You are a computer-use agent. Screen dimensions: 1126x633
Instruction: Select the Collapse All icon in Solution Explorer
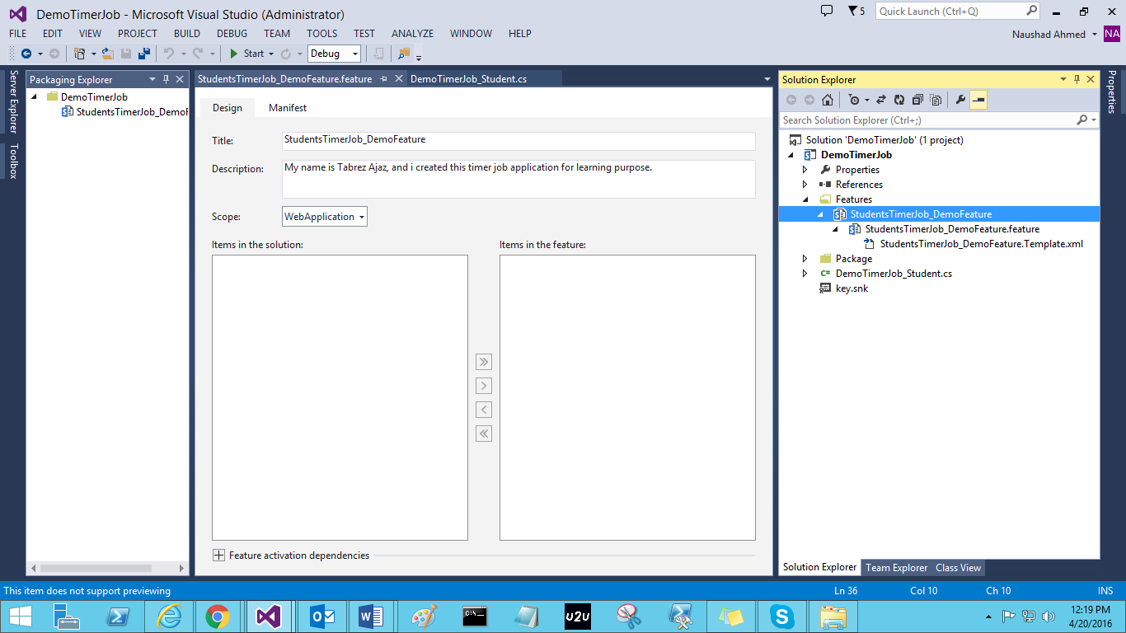(x=917, y=100)
